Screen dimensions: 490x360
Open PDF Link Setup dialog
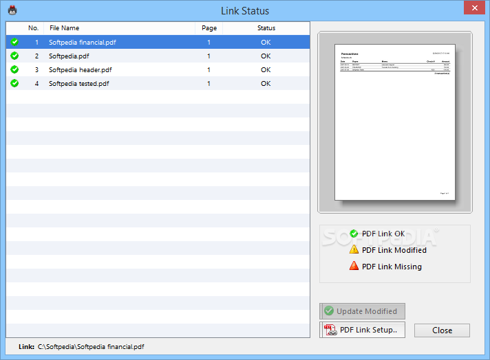pos(362,330)
